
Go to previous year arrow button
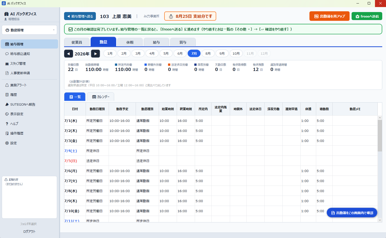tap(69, 54)
